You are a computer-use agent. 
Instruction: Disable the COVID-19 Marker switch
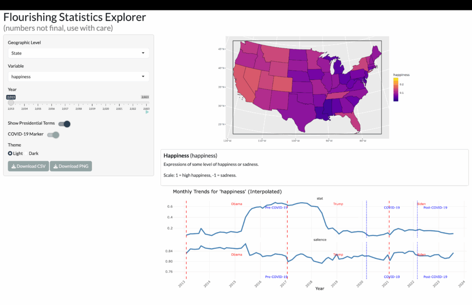(53, 135)
